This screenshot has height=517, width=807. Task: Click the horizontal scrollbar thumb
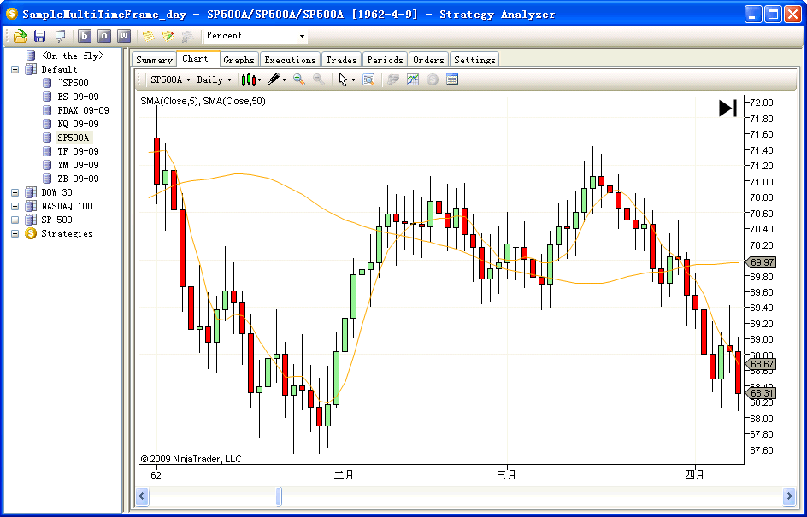pyautogui.click(x=279, y=496)
